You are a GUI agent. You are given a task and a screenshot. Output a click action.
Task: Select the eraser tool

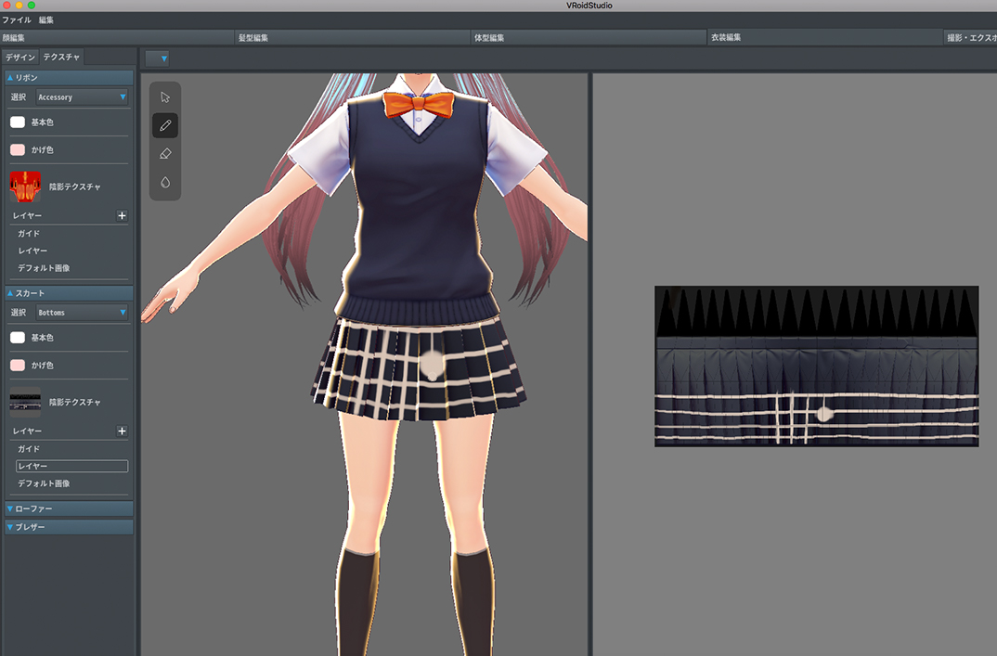coord(165,153)
